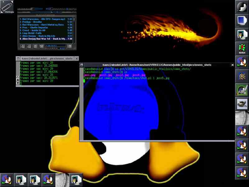Click the large terminal left scrollbar
The image size is (249, 187).
tap(81, 104)
